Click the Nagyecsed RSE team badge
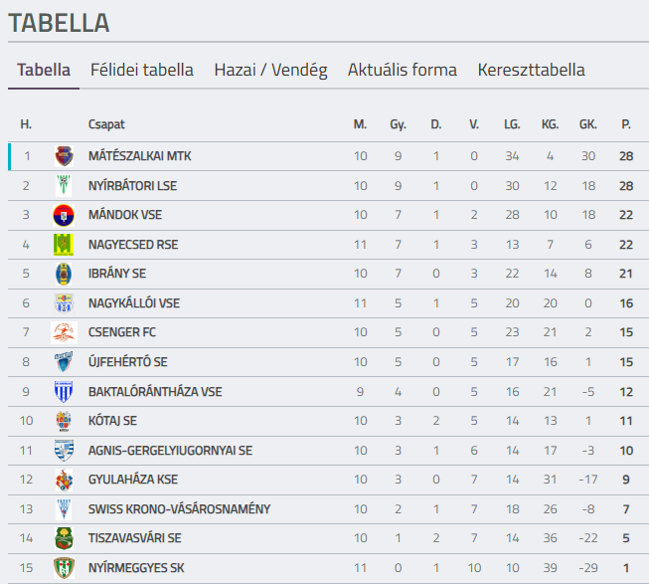Viewport: 649px width, 584px height. coord(64,245)
